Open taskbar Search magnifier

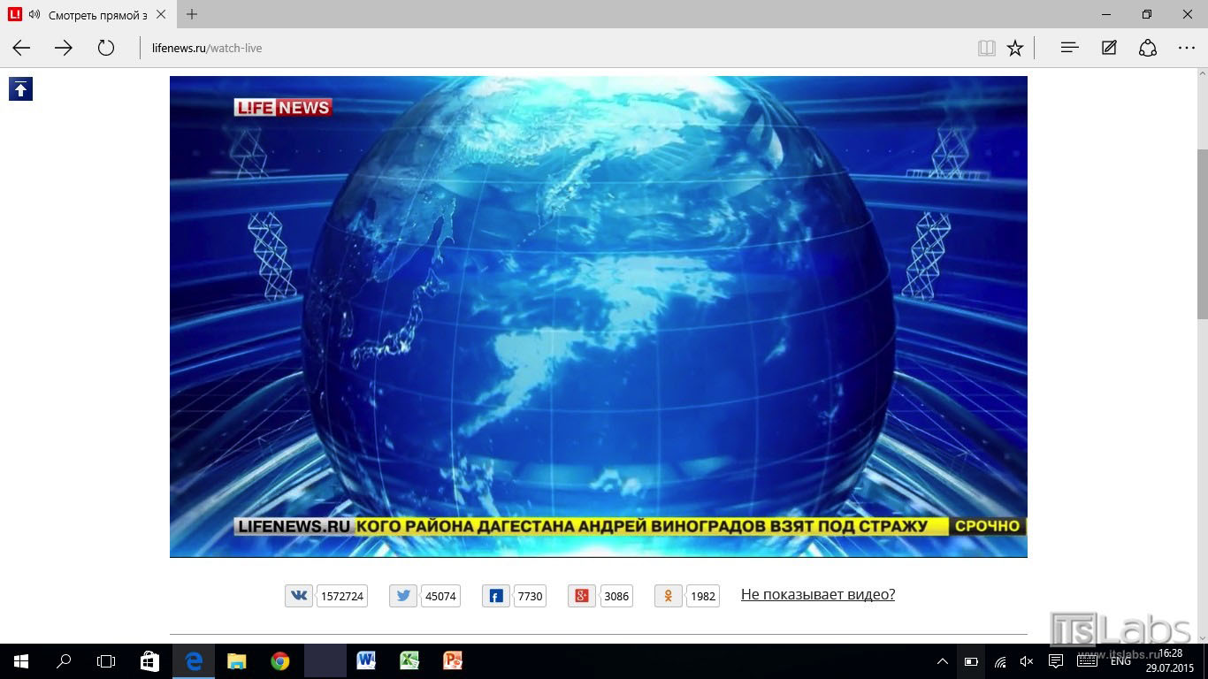(64, 660)
